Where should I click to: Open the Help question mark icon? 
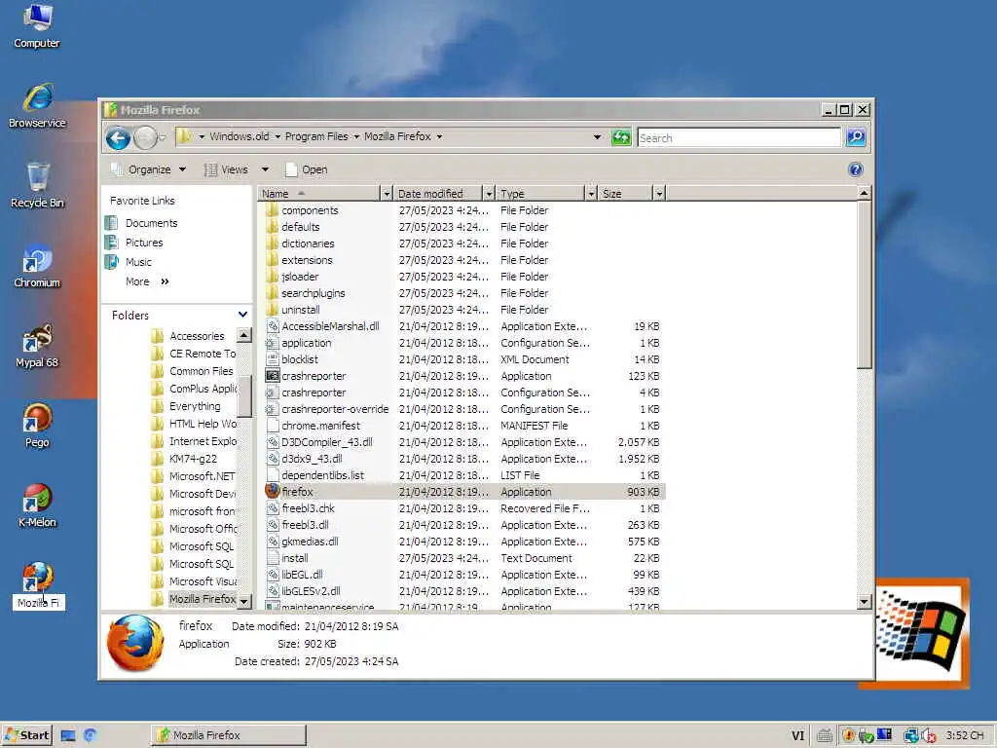(x=855, y=169)
